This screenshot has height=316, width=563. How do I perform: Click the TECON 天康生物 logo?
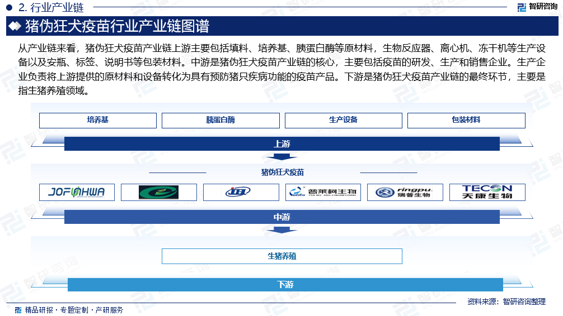[x=487, y=193]
